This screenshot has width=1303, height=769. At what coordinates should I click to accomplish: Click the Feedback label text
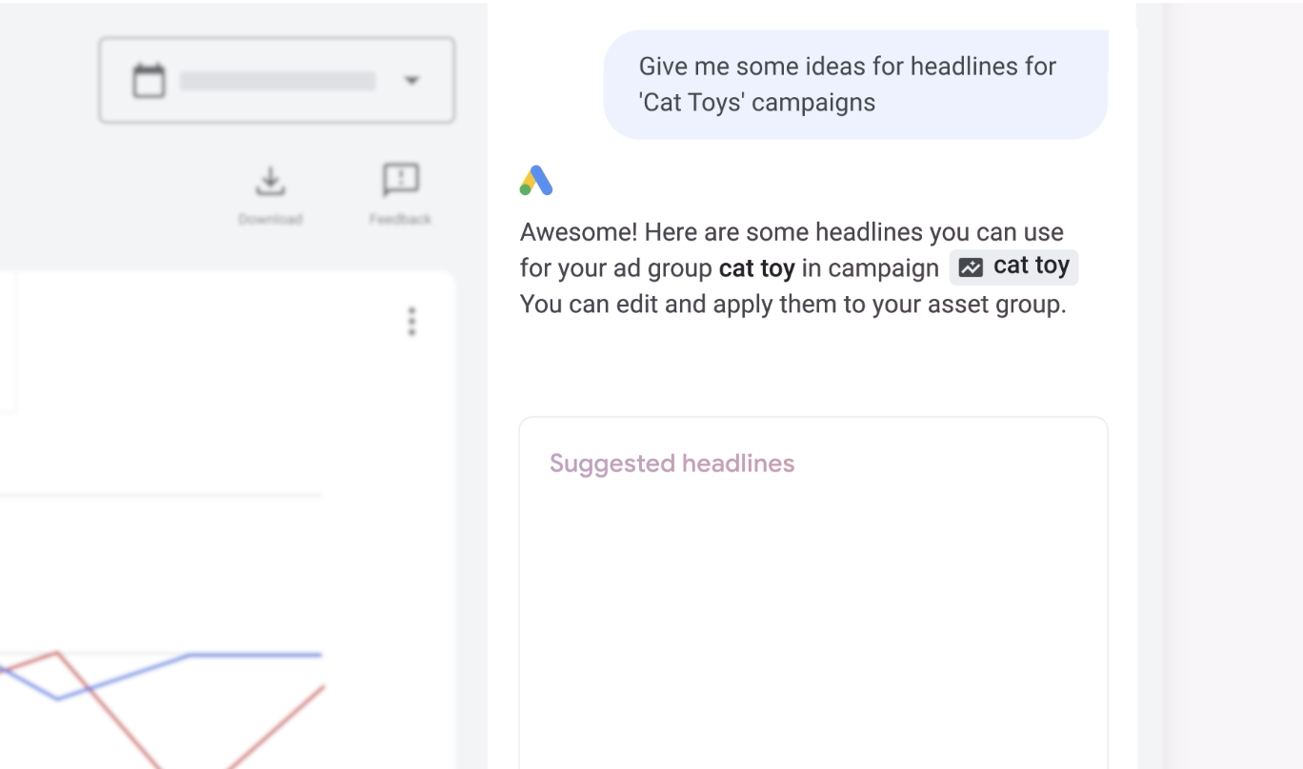400,218
